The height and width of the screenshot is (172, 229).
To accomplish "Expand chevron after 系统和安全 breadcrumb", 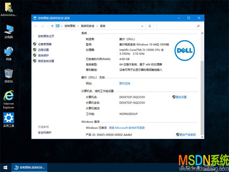I will pos(97,26).
